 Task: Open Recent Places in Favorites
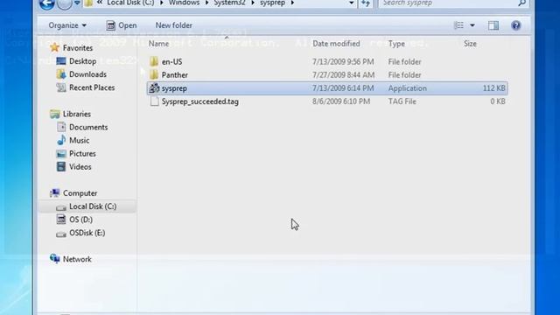click(x=92, y=87)
